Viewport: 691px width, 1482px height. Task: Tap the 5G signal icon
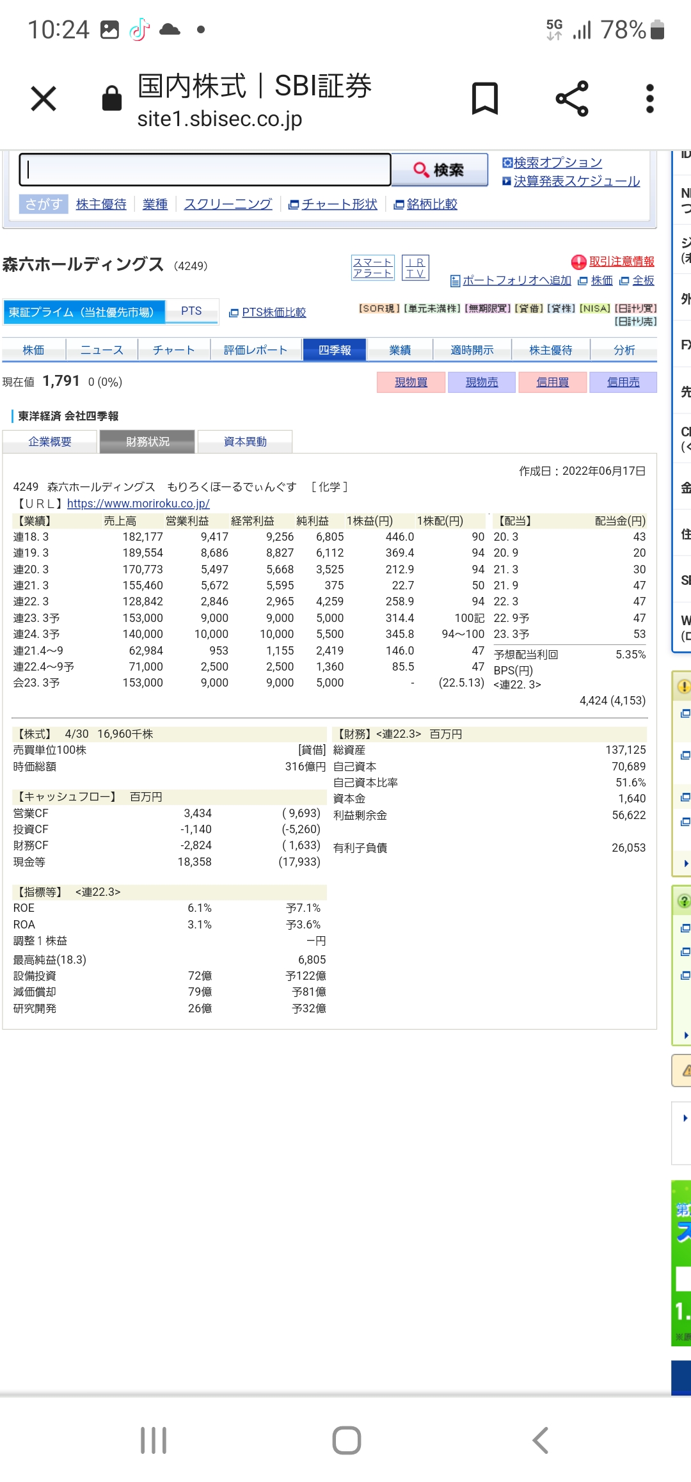pyautogui.click(x=554, y=29)
